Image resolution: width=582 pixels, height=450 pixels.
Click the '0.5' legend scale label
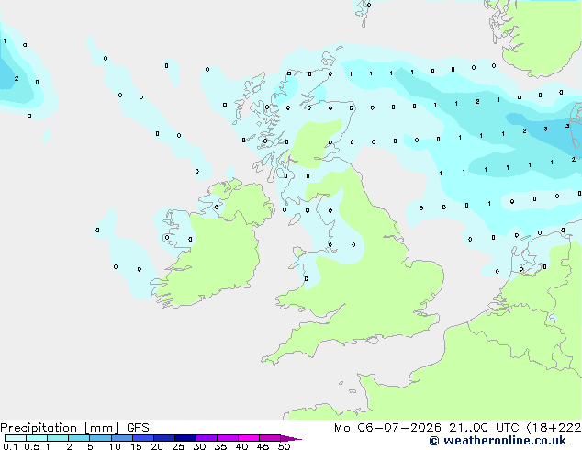(32, 446)
